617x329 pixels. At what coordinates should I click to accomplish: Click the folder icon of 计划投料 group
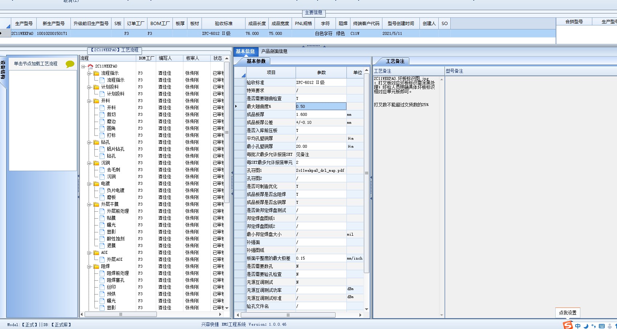(97, 87)
